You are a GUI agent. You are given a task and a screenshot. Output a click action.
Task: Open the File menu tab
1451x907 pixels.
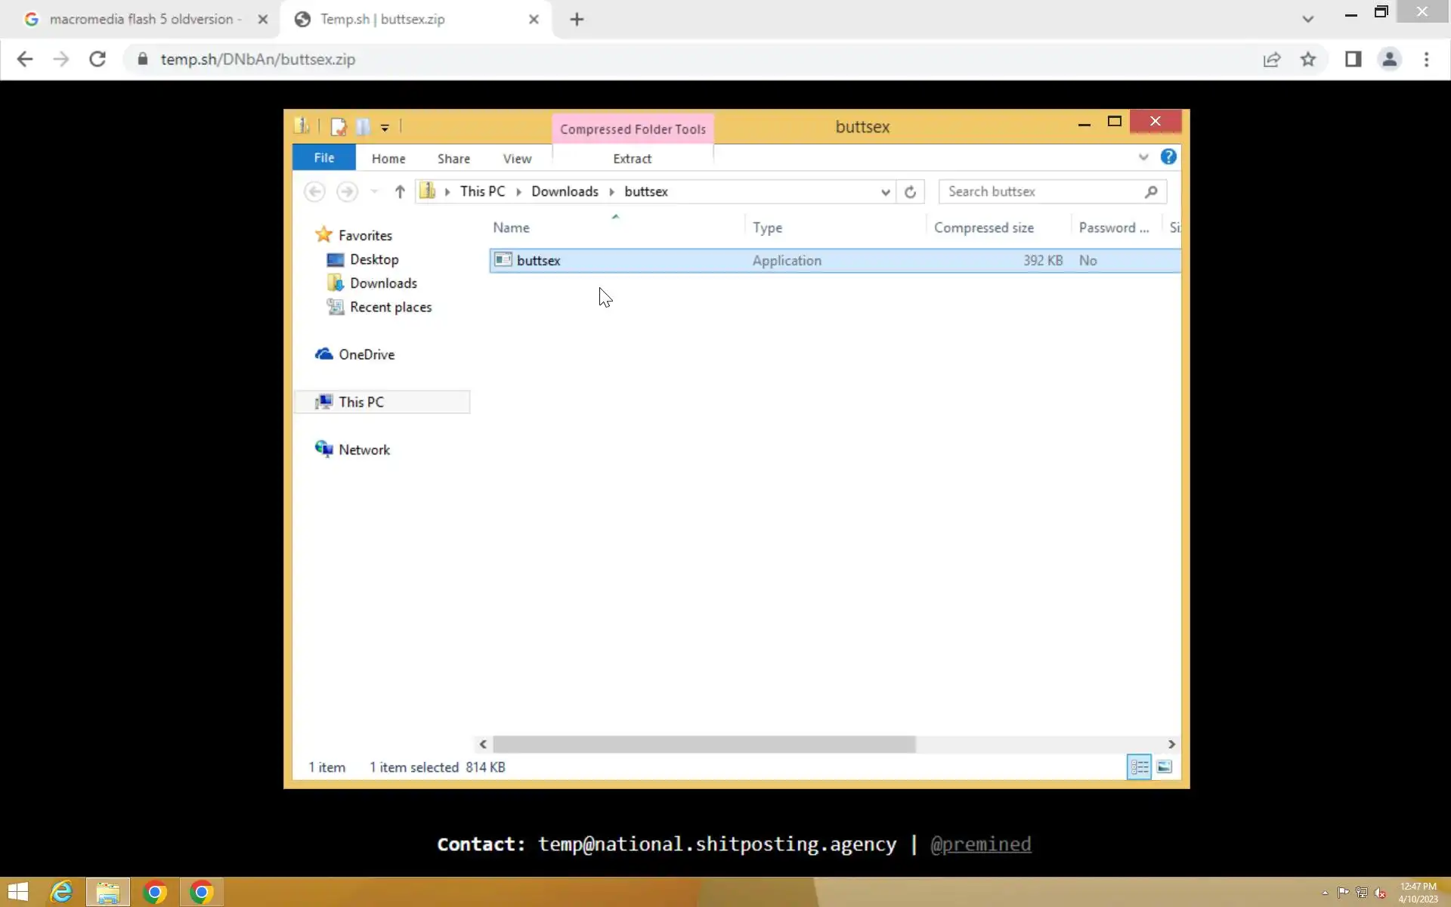(x=323, y=158)
